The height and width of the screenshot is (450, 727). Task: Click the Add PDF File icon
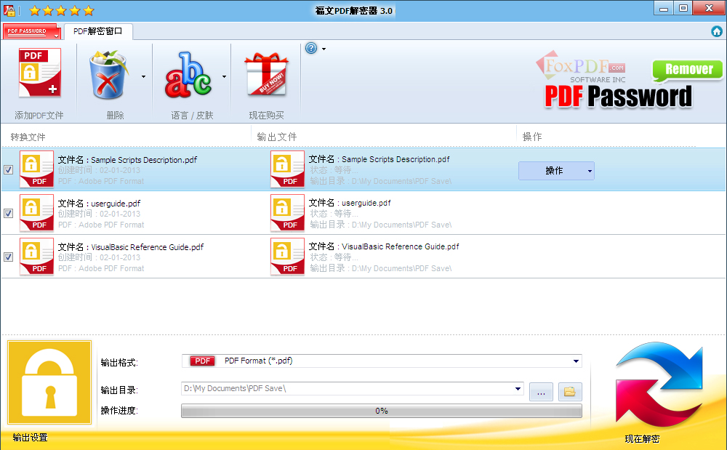(40, 73)
